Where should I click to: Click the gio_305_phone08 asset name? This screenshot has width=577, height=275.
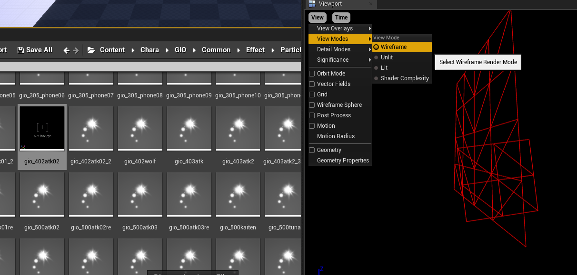(140, 95)
